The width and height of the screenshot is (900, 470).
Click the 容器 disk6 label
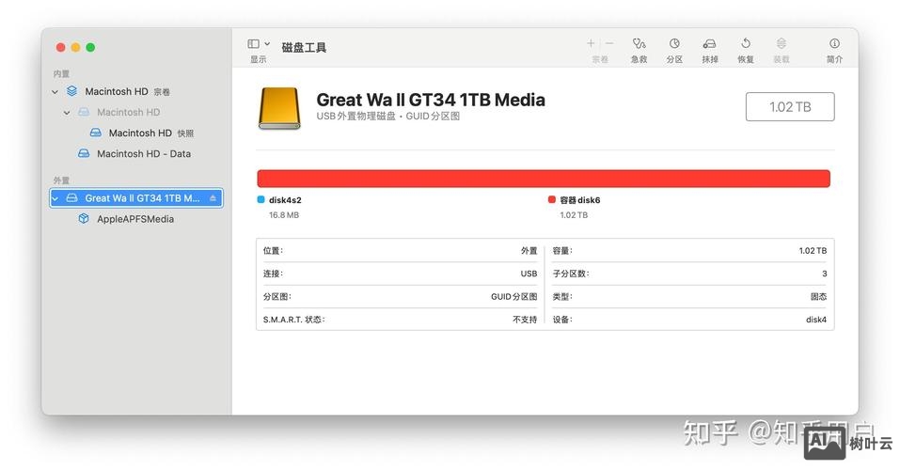tap(580, 199)
